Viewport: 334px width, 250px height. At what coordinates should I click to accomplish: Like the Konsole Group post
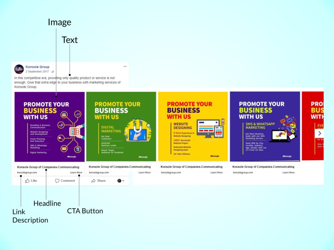tap(31, 181)
